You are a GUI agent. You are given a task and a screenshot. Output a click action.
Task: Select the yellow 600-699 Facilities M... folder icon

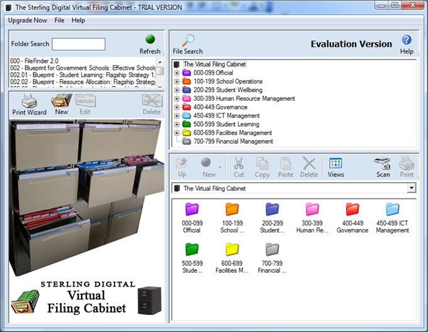pos(232,249)
